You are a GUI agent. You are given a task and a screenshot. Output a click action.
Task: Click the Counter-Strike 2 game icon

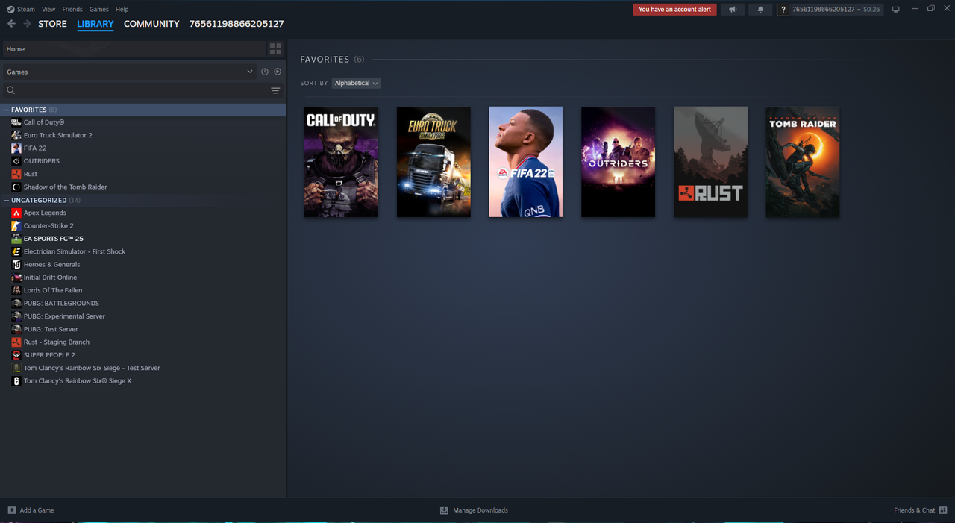pos(16,225)
